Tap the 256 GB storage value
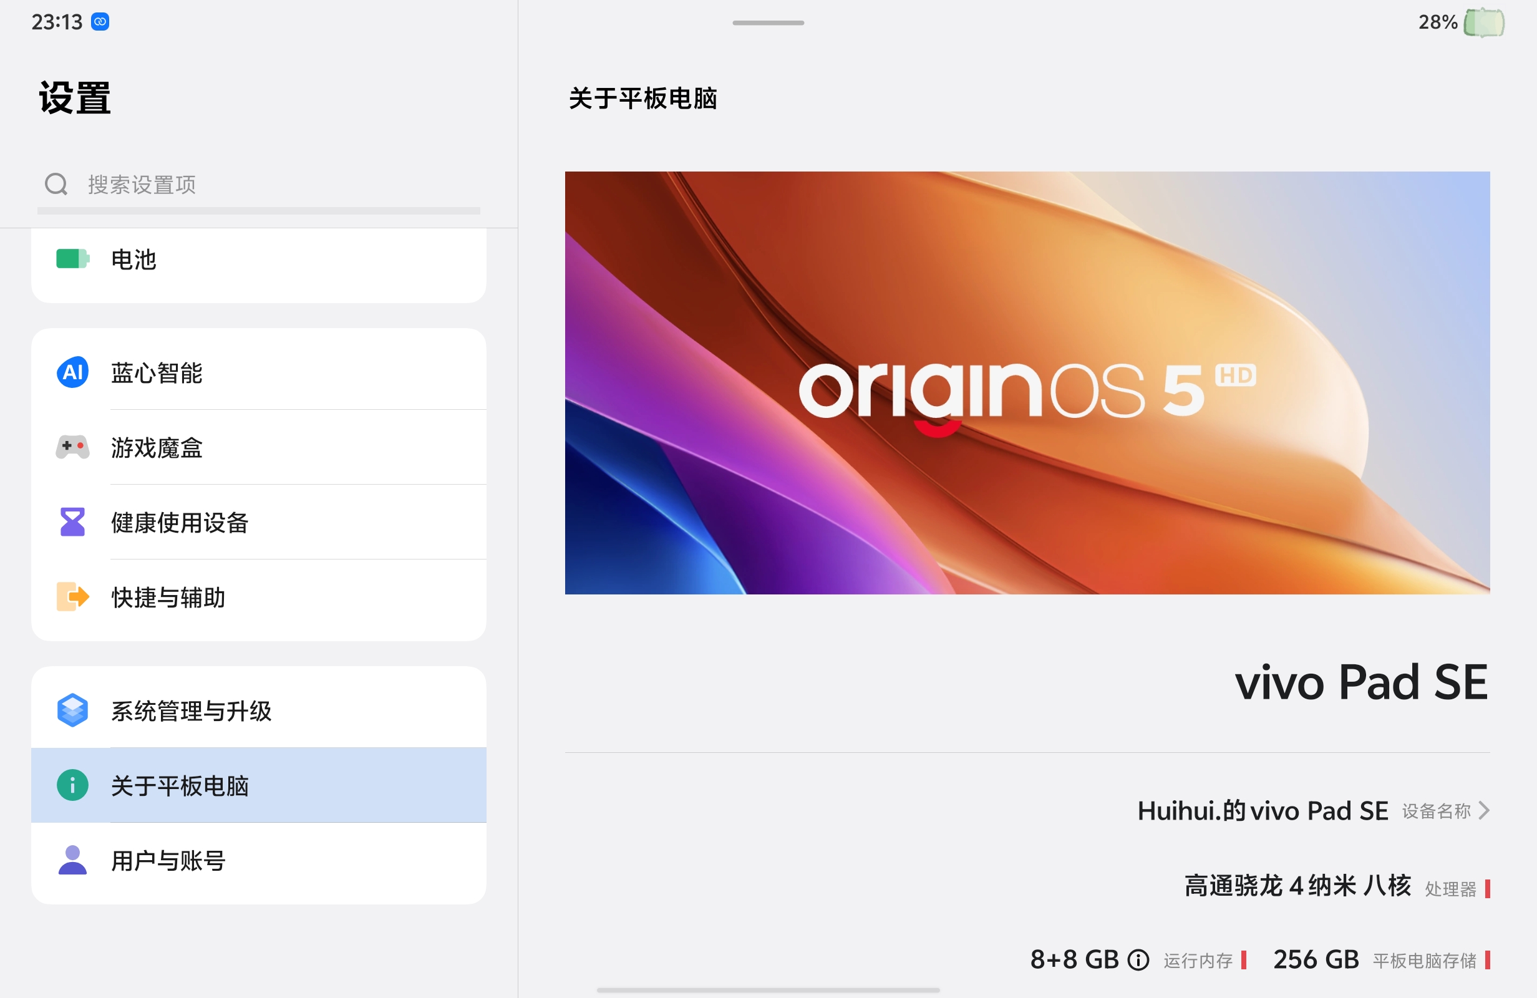Screen dimensions: 1537x998 coord(1316,959)
